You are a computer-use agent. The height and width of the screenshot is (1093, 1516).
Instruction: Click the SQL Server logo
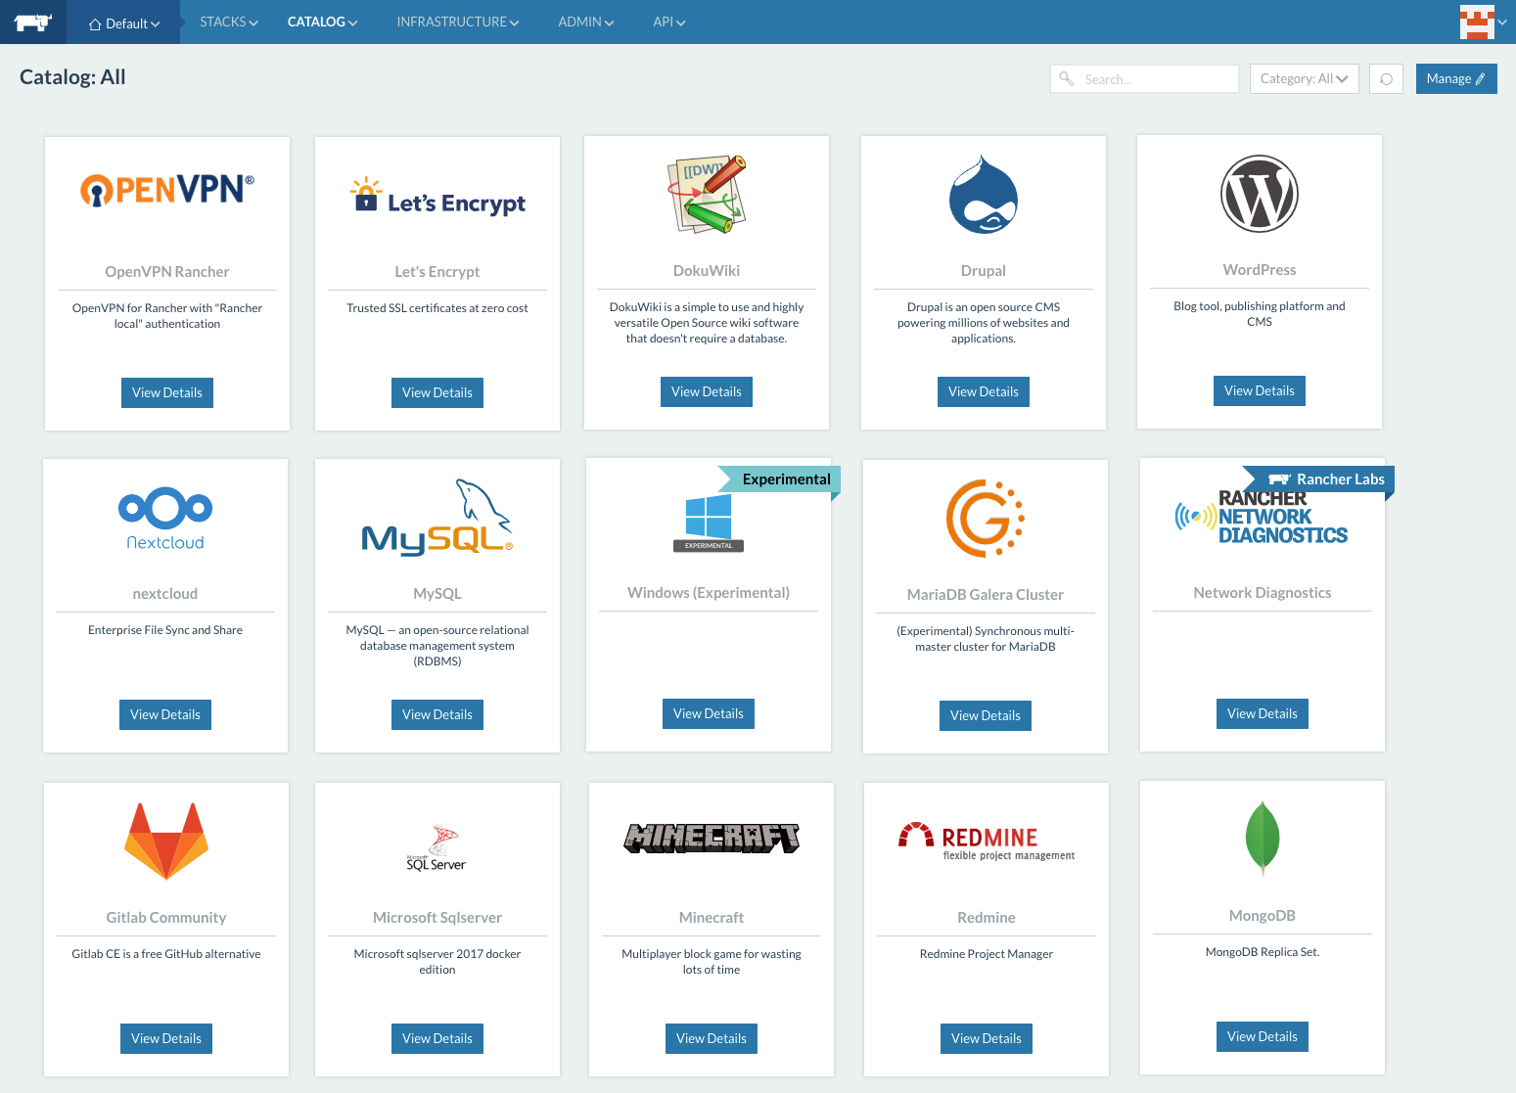click(x=437, y=848)
